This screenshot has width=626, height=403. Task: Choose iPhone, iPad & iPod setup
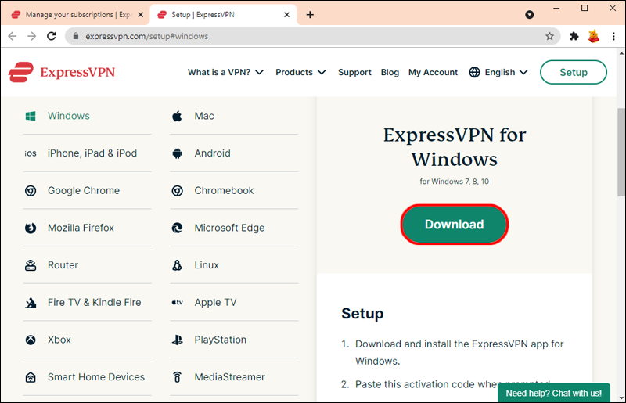(x=92, y=153)
